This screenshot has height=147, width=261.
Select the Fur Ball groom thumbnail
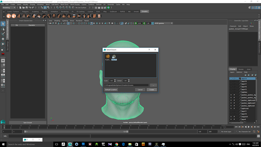(114, 56)
